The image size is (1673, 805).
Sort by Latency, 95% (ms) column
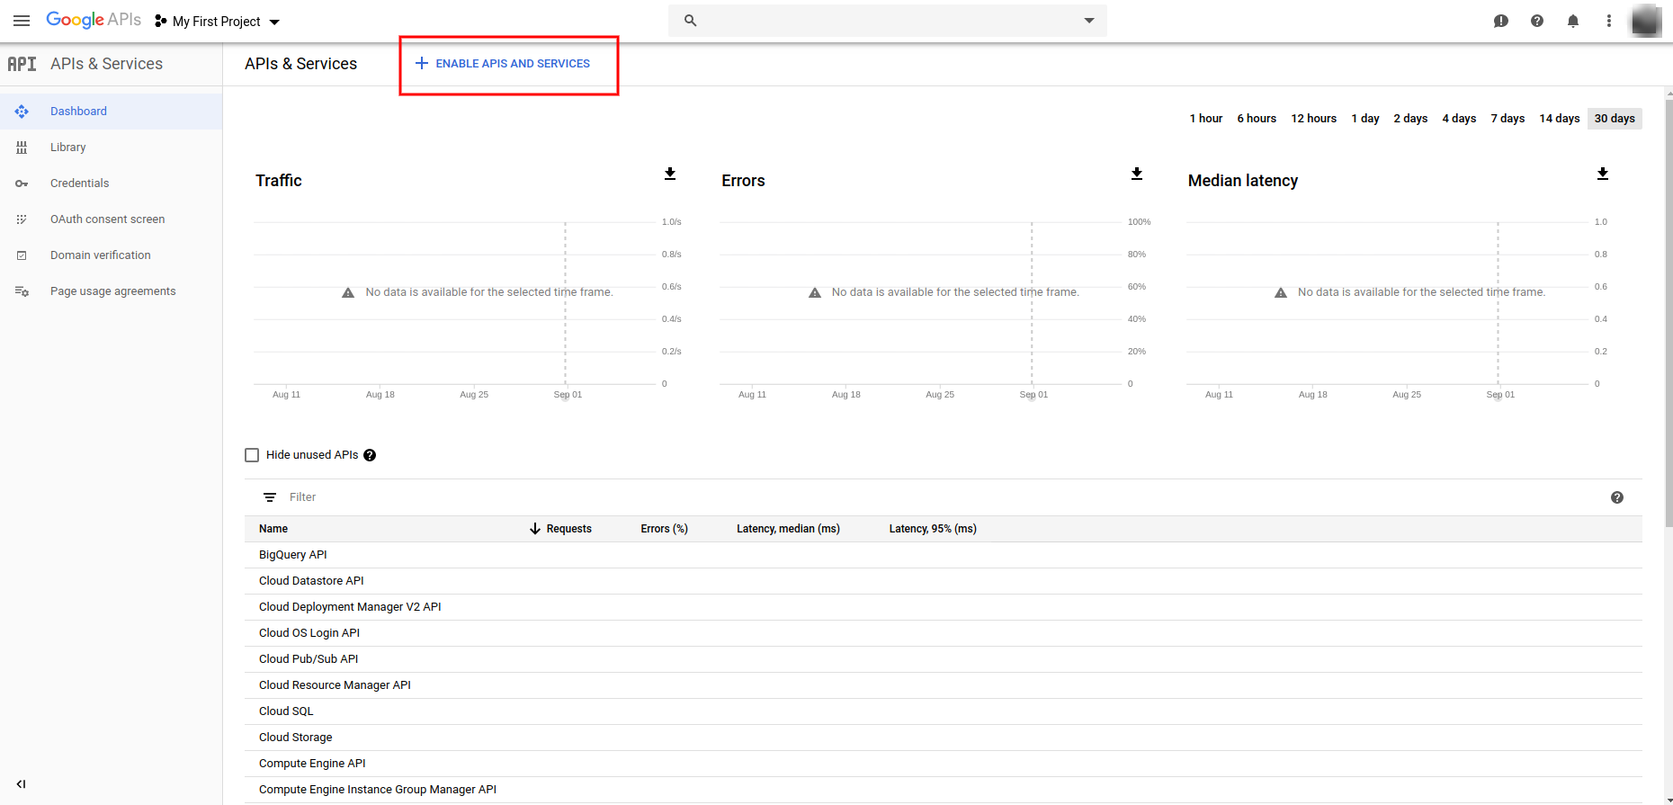pyautogui.click(x=933, y=529)
